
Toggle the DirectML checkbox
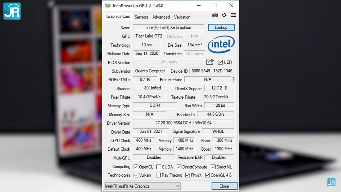click(x=213, y=167)
